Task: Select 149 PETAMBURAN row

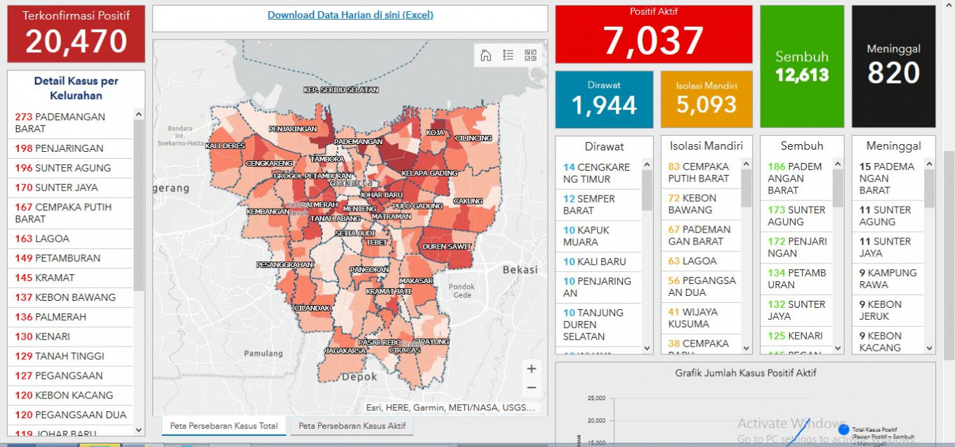Action: click(70, 258)
